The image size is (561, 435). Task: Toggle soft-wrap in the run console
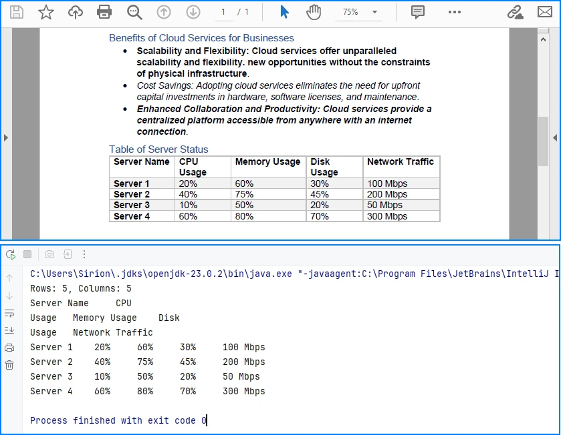click(9, 313)
